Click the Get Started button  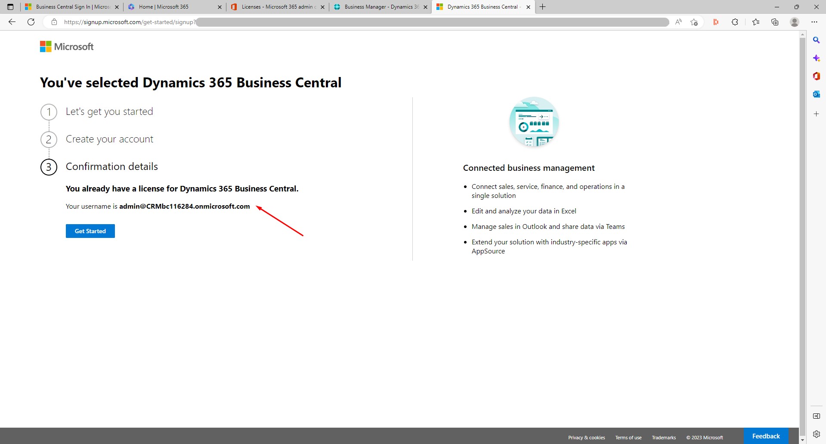click(90, 231)
